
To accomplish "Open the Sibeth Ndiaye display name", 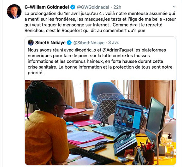I will (x=50, y=43).
